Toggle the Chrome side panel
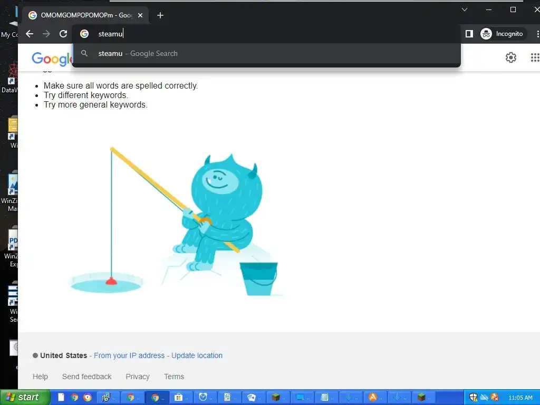Image resolution: width=540 pixels, height=405 pixels. click(469, 34)
